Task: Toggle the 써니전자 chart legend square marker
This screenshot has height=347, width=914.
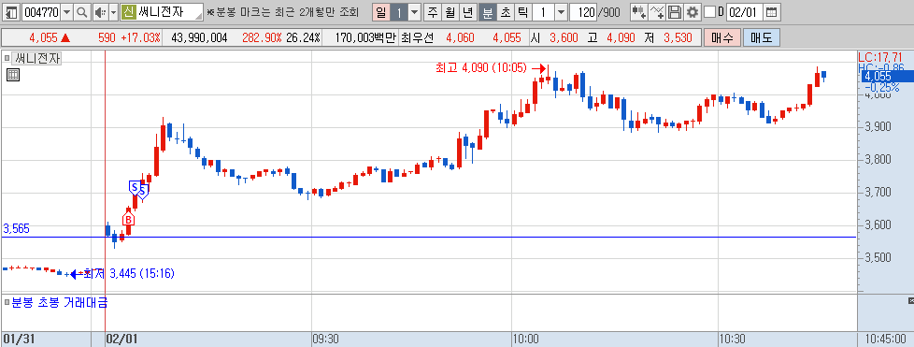Action: pos(7,58)
